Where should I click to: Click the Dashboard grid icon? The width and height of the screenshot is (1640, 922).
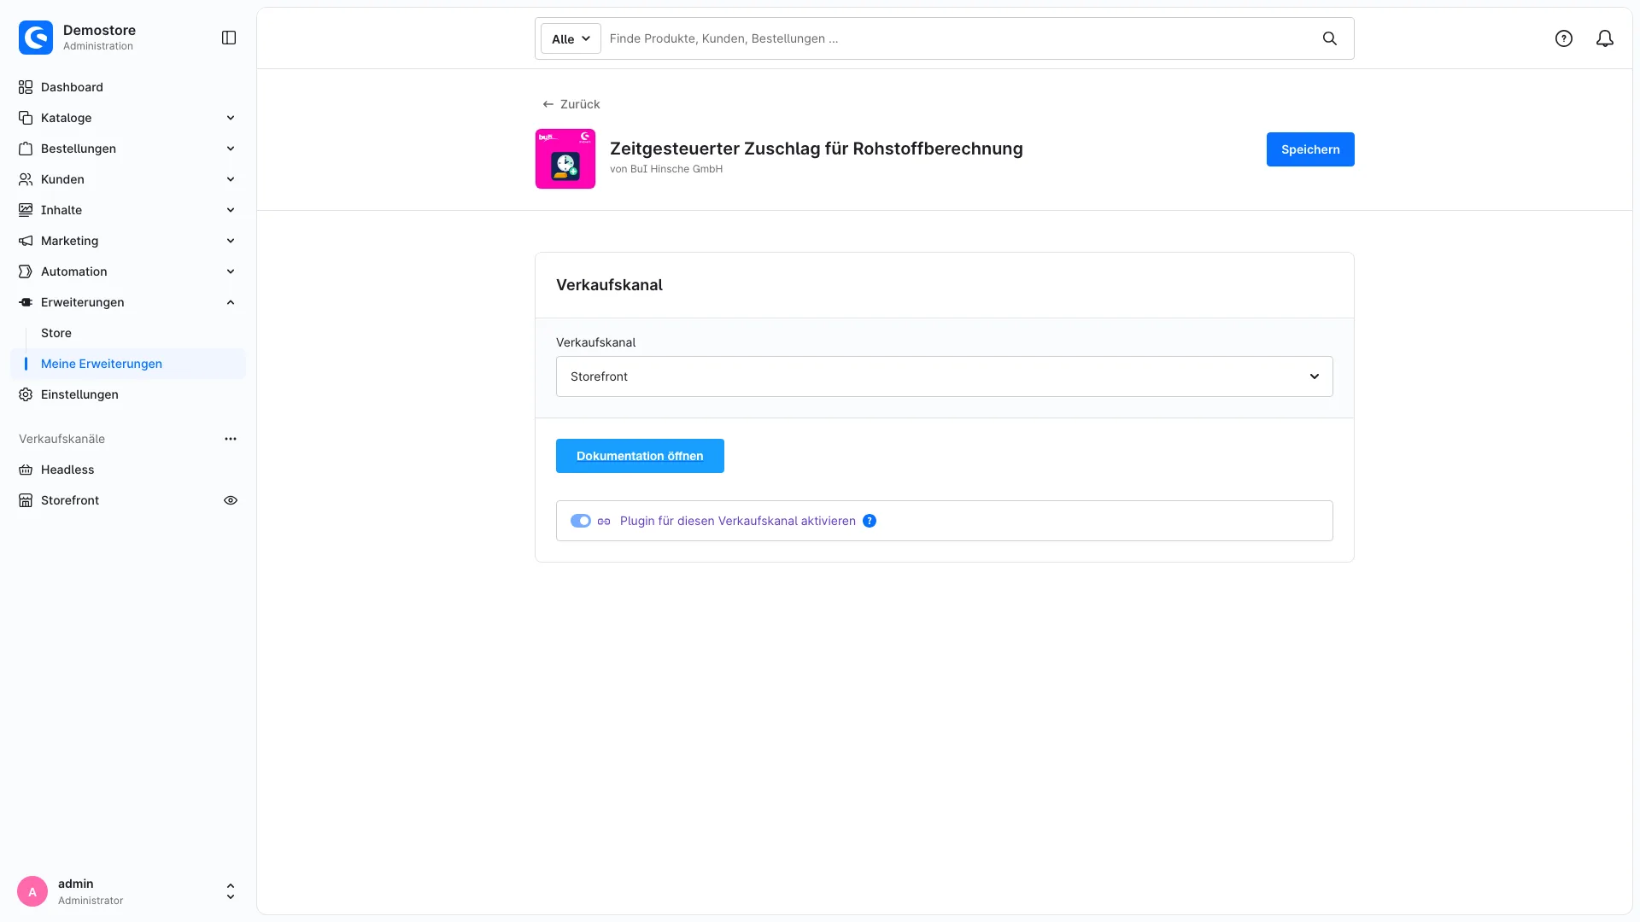pyautogui.click(x=26, y=87)
